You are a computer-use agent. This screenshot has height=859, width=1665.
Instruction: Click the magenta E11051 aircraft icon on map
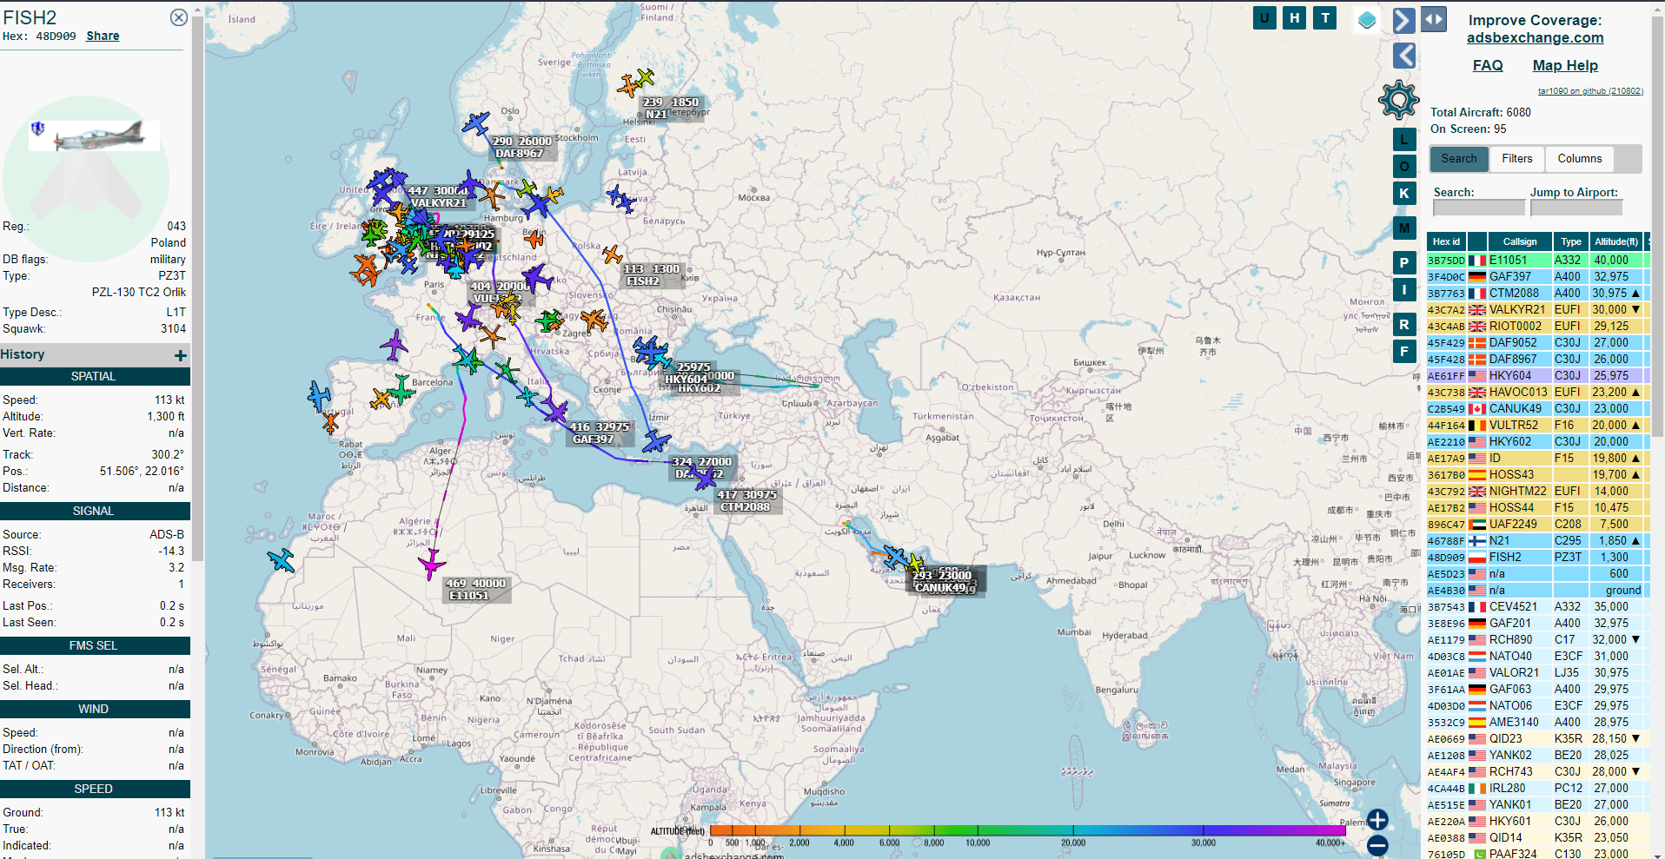pos(431,564)
